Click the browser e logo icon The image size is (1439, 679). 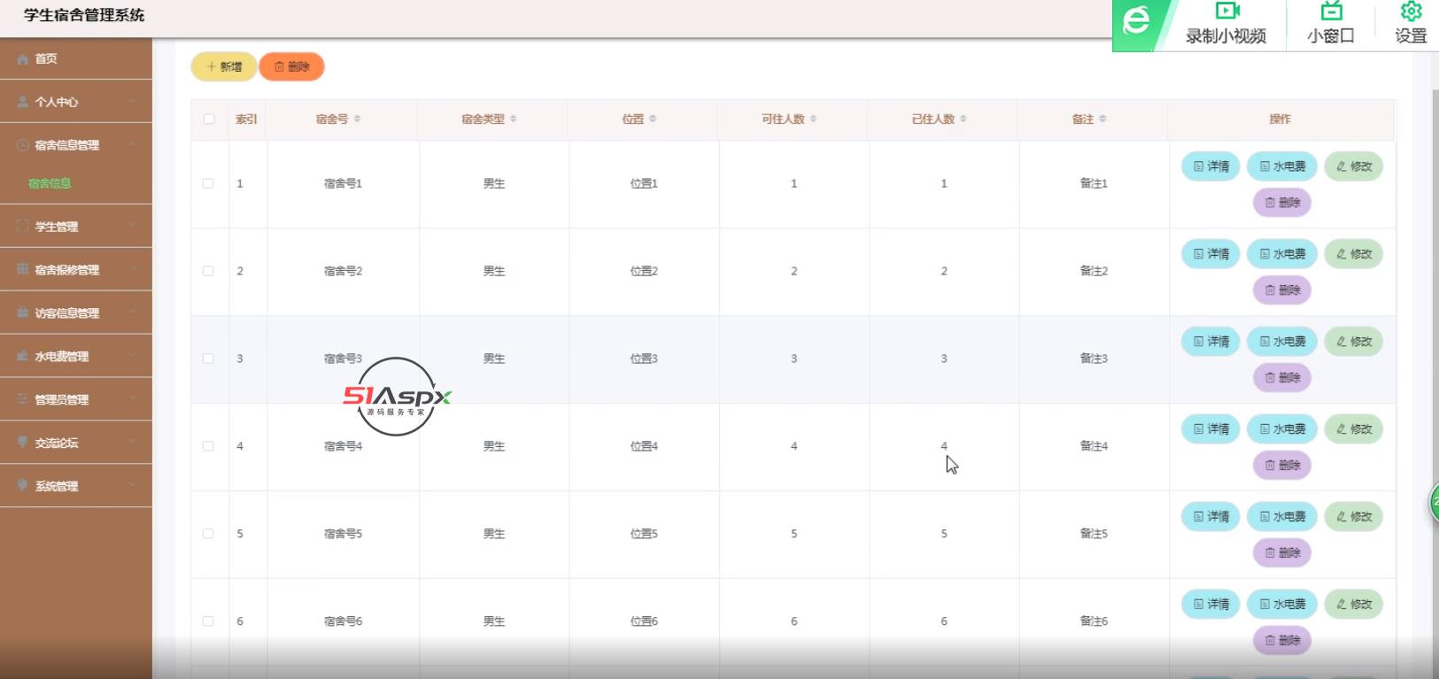tap(1136, 20)
